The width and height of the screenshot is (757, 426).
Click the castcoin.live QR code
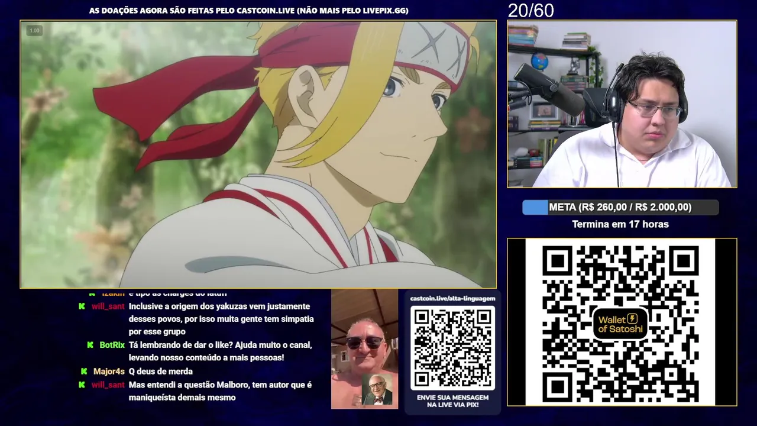click(452, 348)
